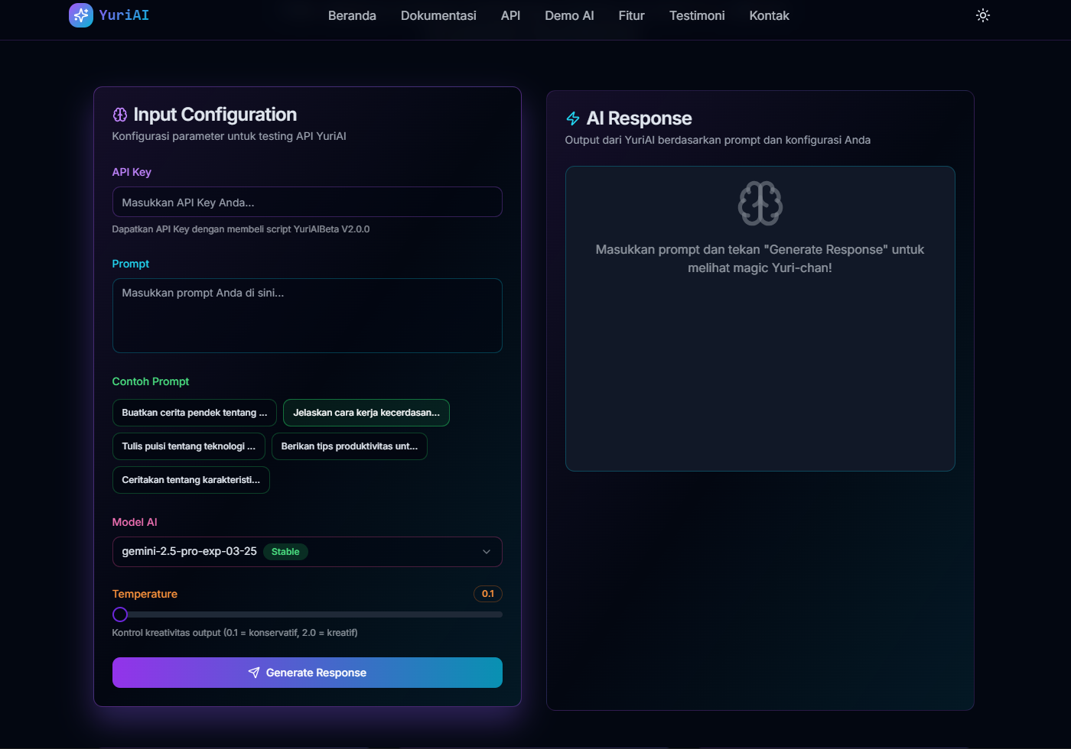
Task: Click the Stable badge next to the model name
Action: (285, 551)
